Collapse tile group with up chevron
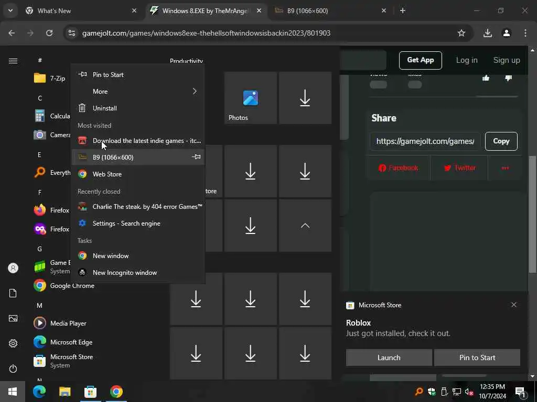The height and width of the screenshot is (402, 537). [305, 226]
